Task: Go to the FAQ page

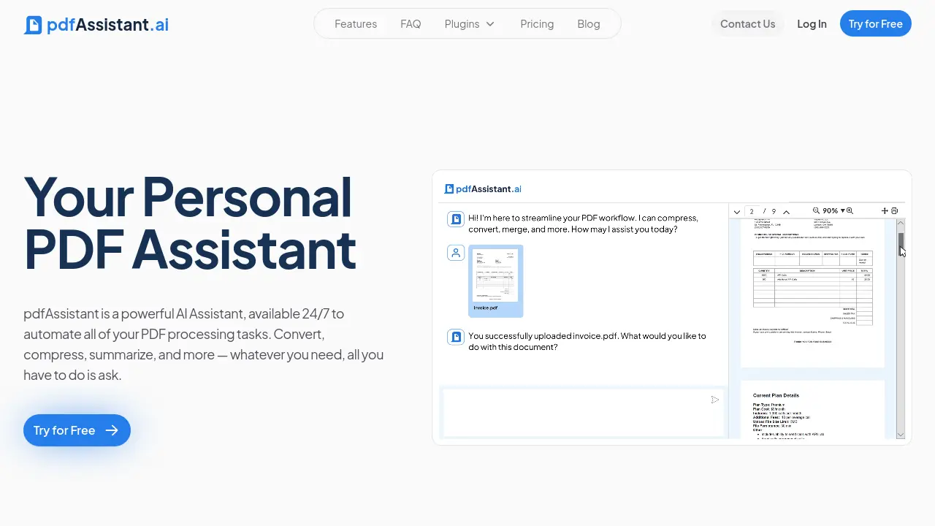Action: (411, 24)
